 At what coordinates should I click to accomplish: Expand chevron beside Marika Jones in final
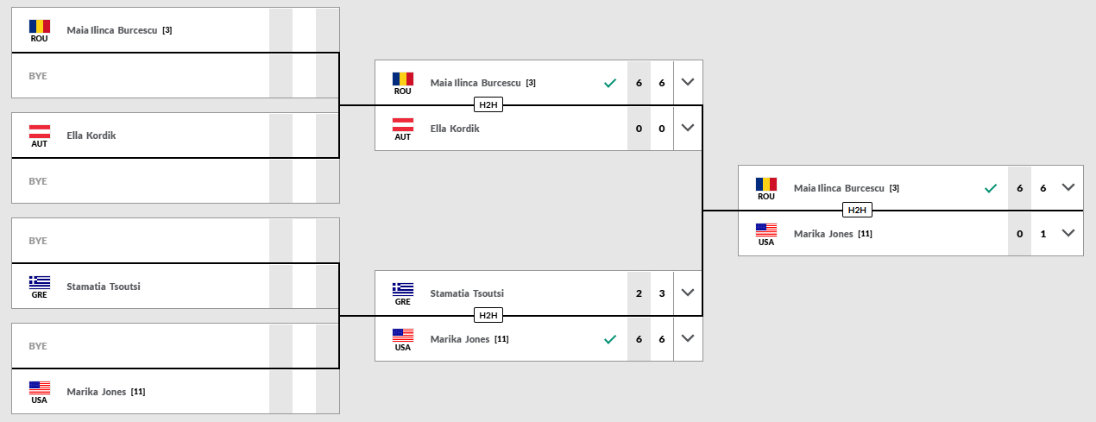pos(1068,233)
